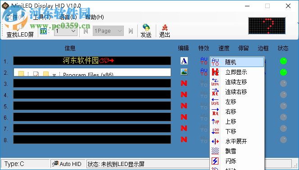This screenshot has width=299, height=170.
Task: Click the empty black message line 5
Action: click(x=92, y=106)
